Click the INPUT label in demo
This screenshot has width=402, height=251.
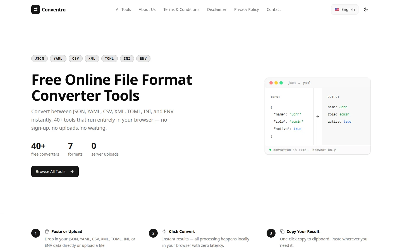click(275, 97)
